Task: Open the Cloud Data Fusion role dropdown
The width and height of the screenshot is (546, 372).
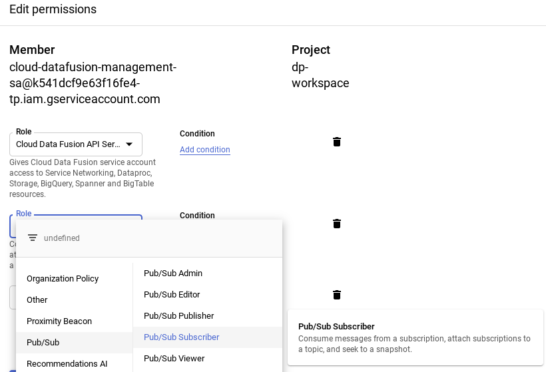Action: click(76, 144)
